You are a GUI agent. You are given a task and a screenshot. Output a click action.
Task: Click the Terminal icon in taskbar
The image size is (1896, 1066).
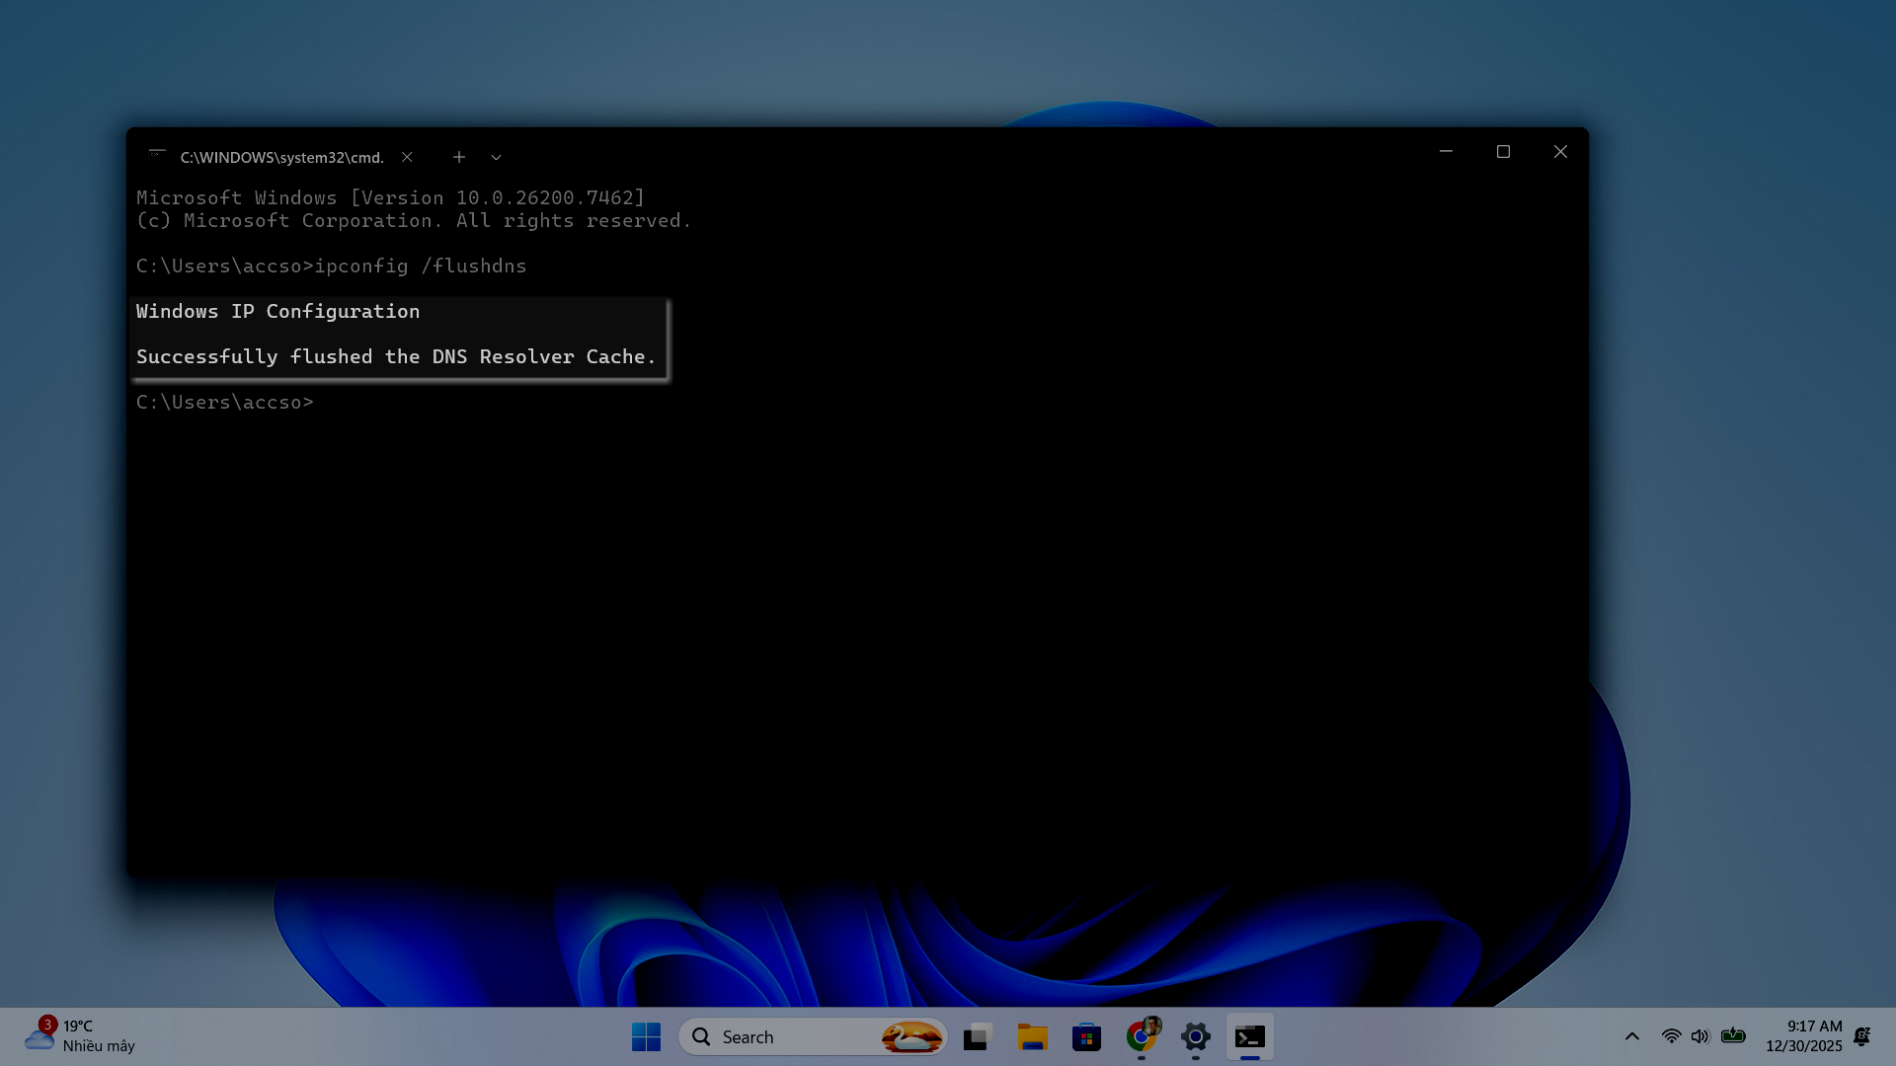pyautogui.click(x=1249, y=1036)
